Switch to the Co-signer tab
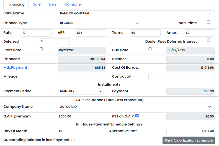This screenshot has height=146, width=219. 73,4
